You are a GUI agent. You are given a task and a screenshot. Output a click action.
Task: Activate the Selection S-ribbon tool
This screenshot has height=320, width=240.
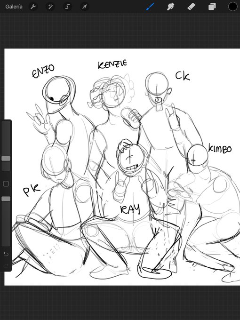pyautogui.click(x=67, y=7)
